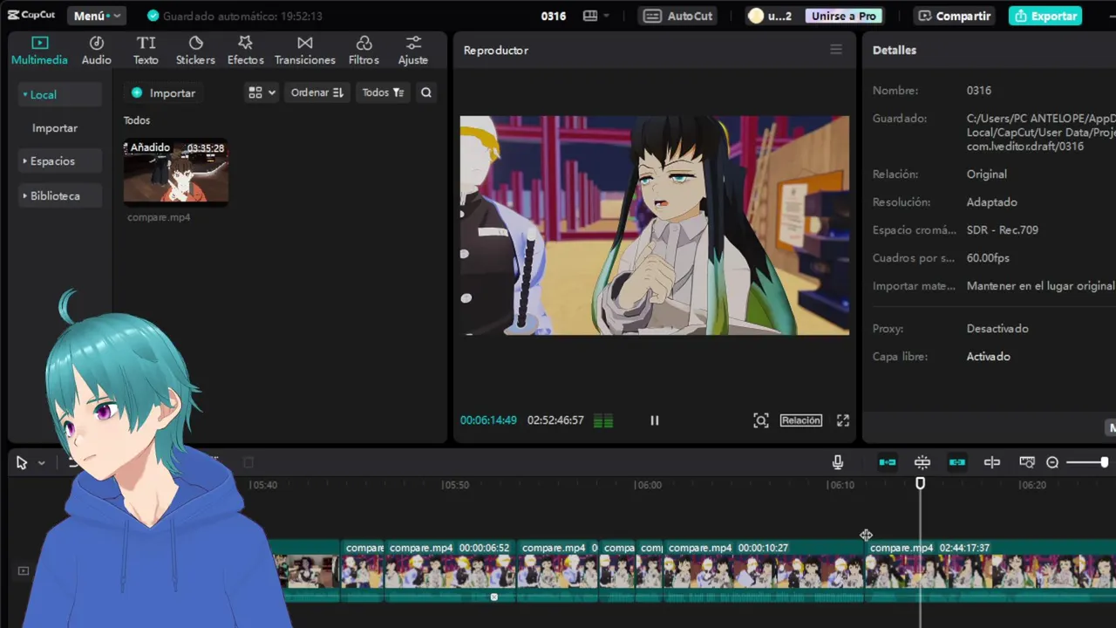Toggle preview axis
Screen dimensions: 1116x628
point(992,462)
